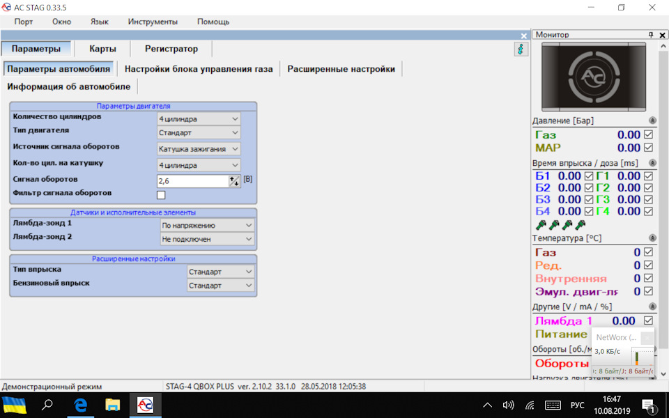This screenshot has height=418, width=669.
Task: Open the Лямбда-зонд 2 dropdown
Action: [208, 239]
